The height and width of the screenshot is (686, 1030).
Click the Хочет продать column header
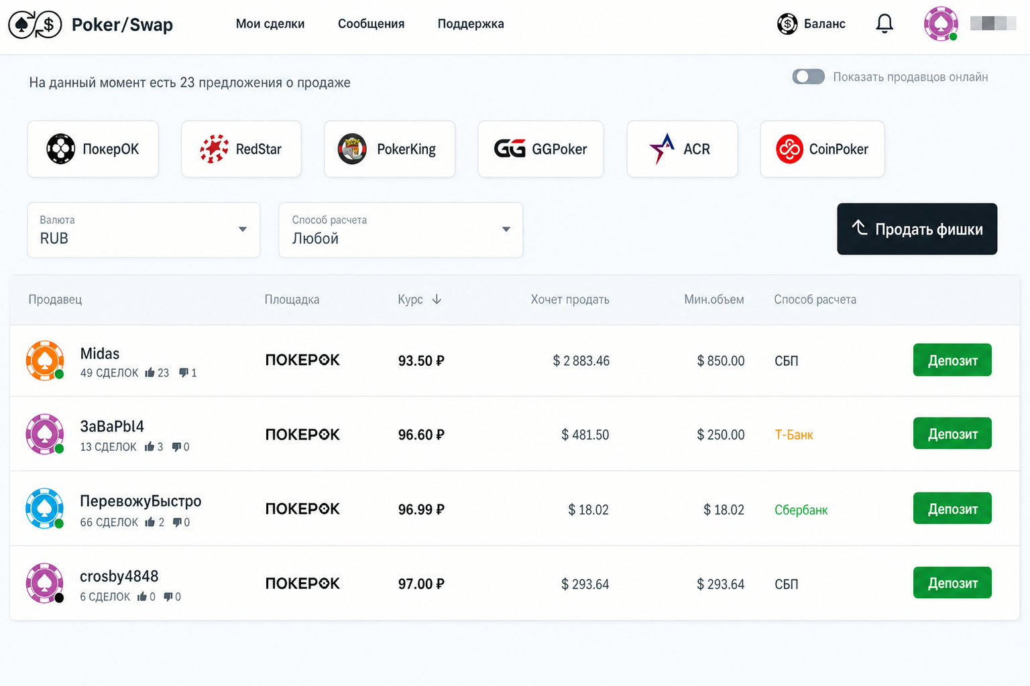pos(570,299)
